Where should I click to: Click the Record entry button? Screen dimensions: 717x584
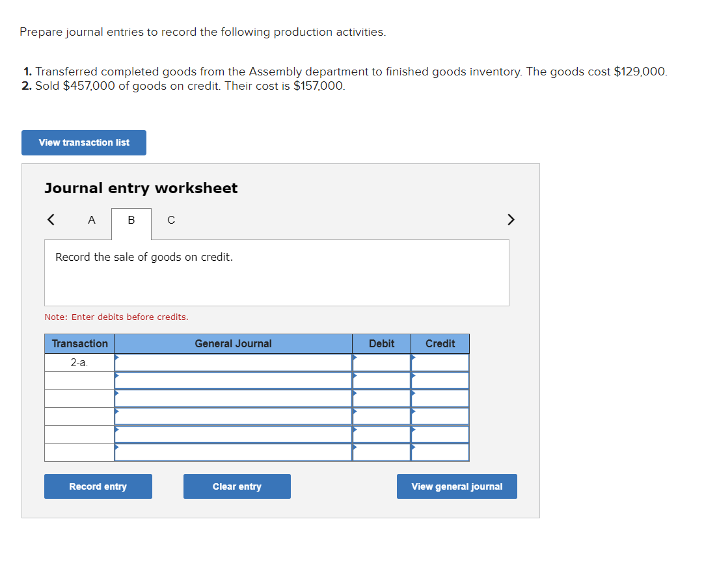(x=98, y=486)
